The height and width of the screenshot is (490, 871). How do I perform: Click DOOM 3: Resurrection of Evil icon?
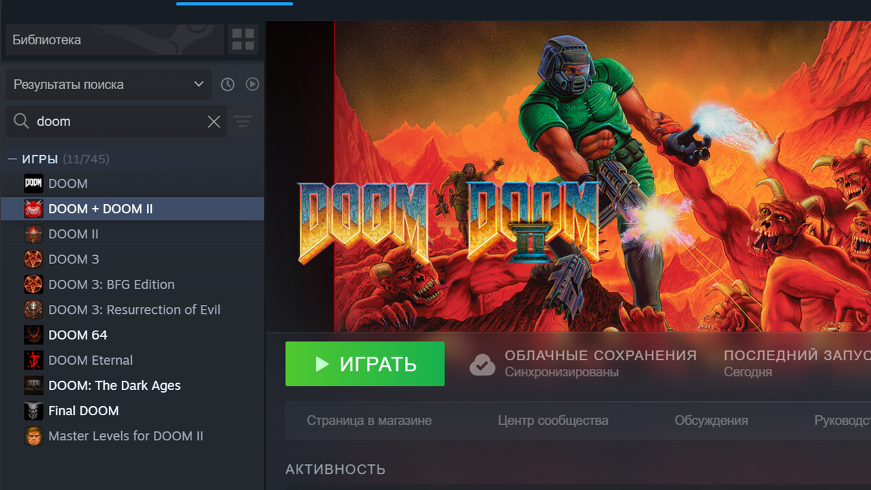tap(33, 310)
